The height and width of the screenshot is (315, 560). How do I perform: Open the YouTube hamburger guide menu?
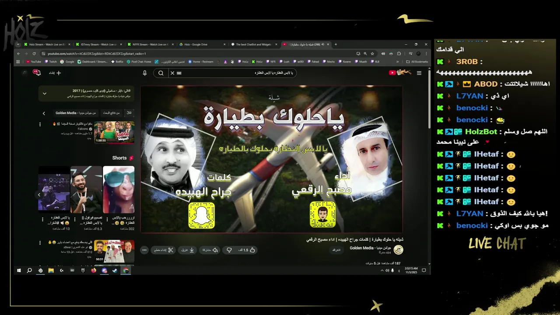[419, 73]
